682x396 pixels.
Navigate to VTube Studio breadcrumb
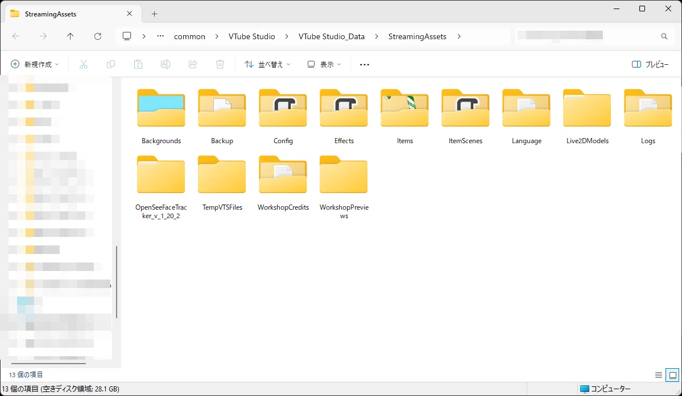252,36
